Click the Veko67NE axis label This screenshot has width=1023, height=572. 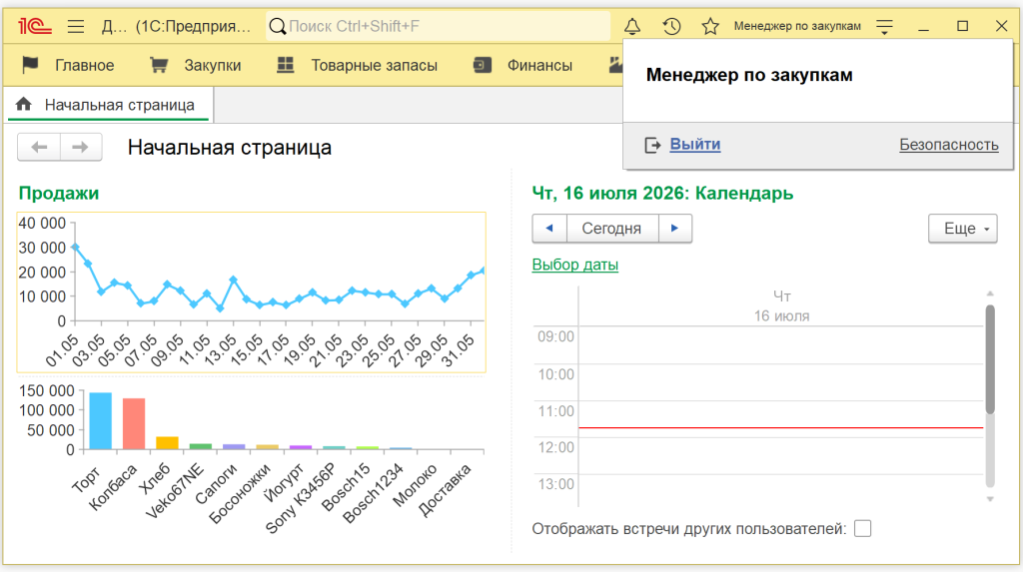pos(175,490)
